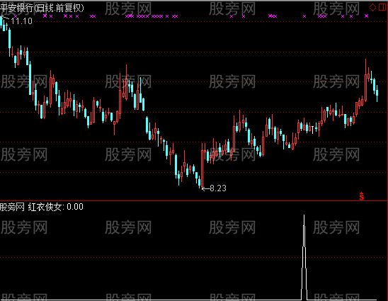Click the tall red candle above 8.23
Screen dimensions: 388x301
coord(202,165)
